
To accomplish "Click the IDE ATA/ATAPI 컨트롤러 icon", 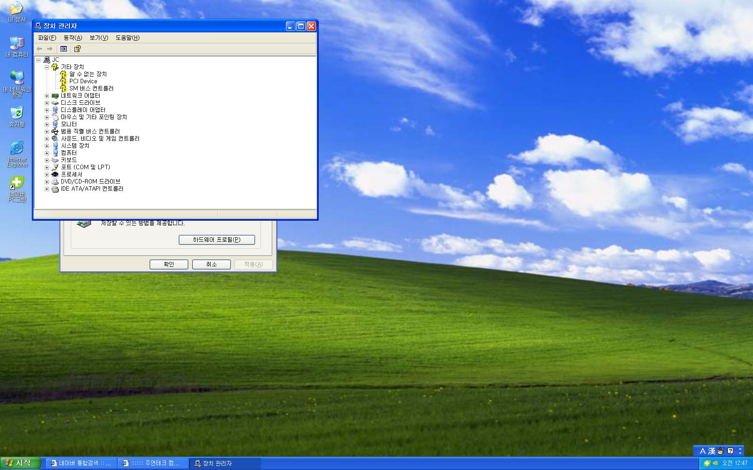I will click(55, 189).
